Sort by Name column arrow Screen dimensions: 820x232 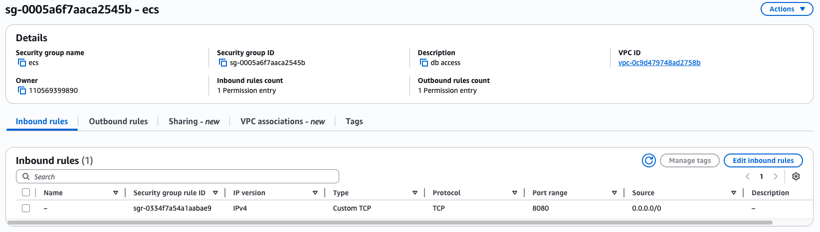coord(116,193)
